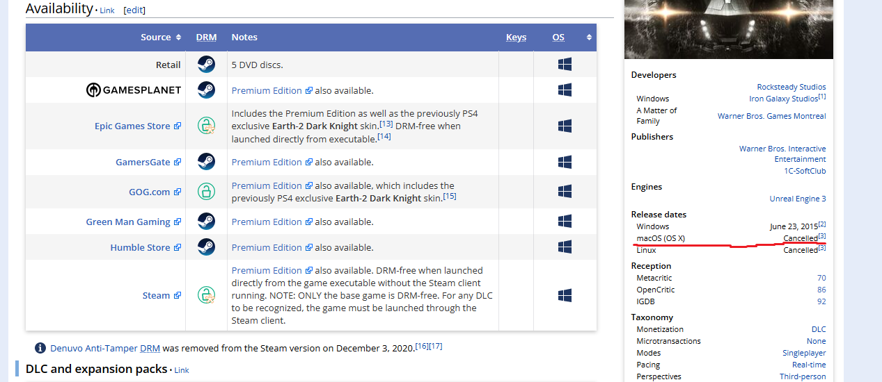Click the blue info icon beside Denuvo note

(x=40, y=348)
